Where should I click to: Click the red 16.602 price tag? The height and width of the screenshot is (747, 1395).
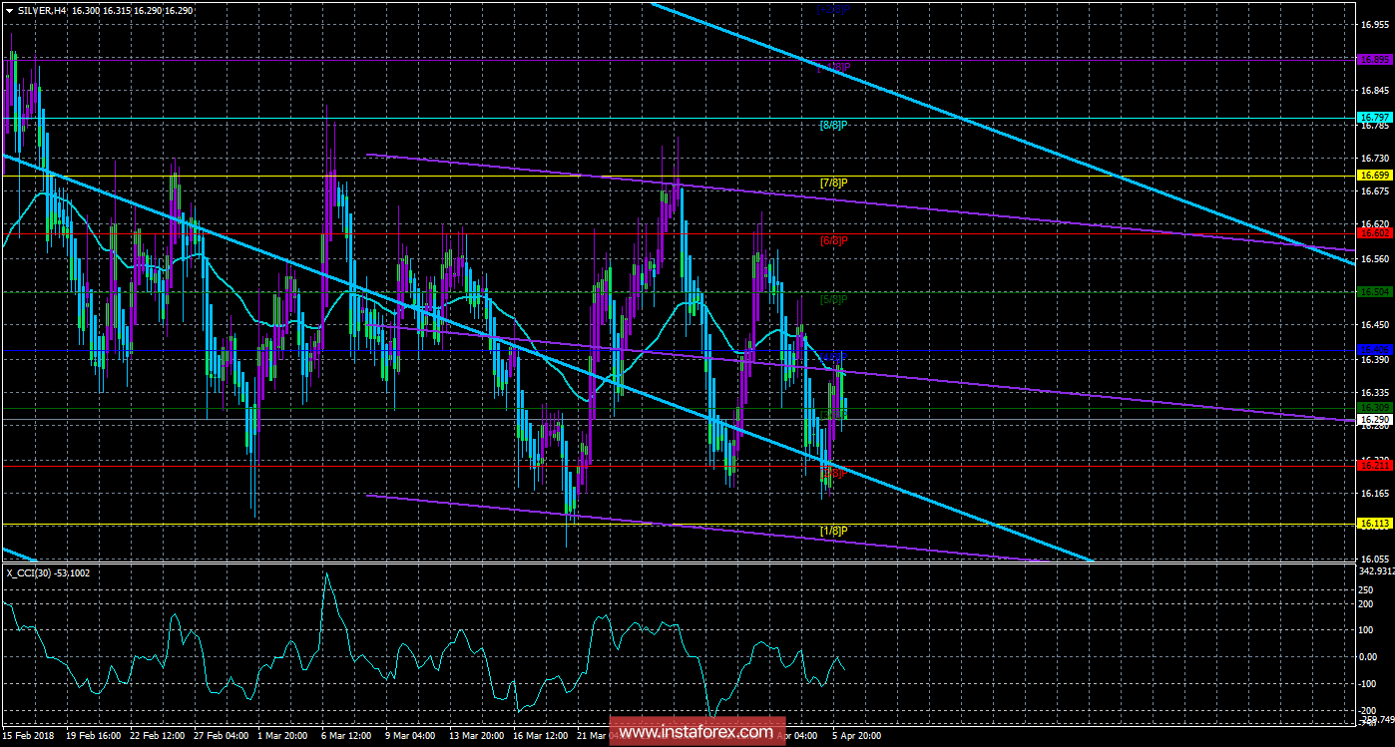click(1373, 233)
